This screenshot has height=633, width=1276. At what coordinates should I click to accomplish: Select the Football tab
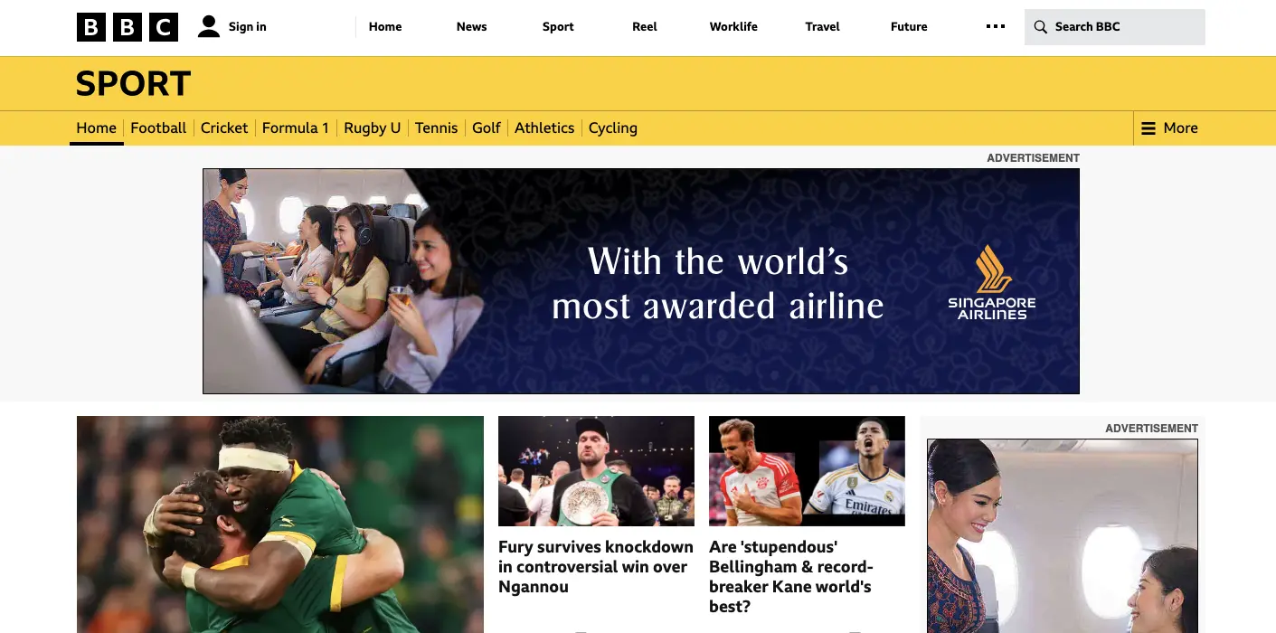point(158,128)
